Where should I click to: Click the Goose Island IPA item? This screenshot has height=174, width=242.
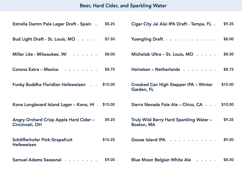148,140
